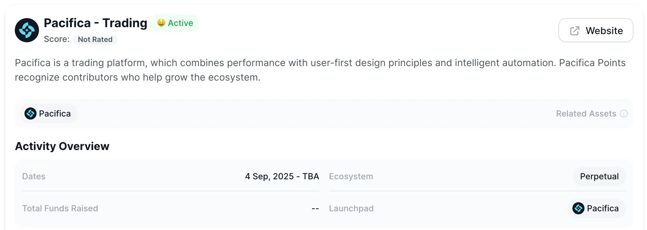Click the "4 Sep, 2025 - TBA" date value
Viewport: 647px width, 230px height.
coord(282,177)
